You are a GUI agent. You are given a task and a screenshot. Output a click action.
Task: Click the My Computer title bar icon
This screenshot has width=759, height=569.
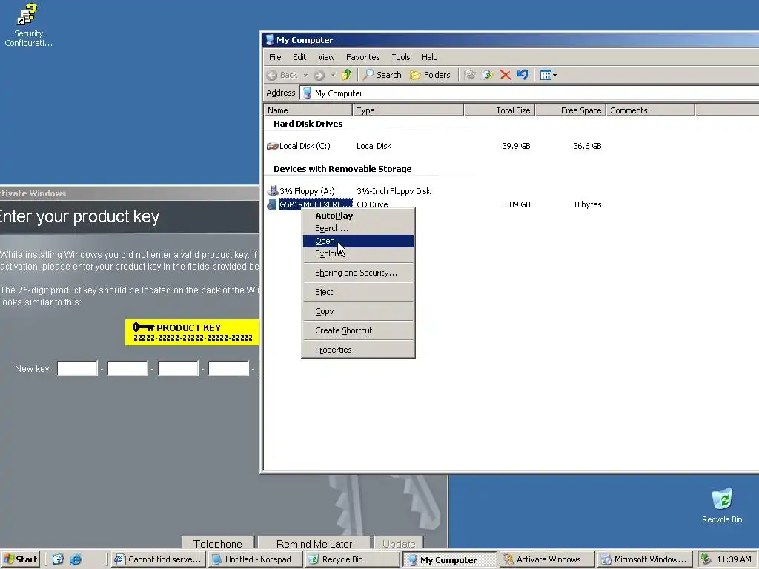click(270, 40)
